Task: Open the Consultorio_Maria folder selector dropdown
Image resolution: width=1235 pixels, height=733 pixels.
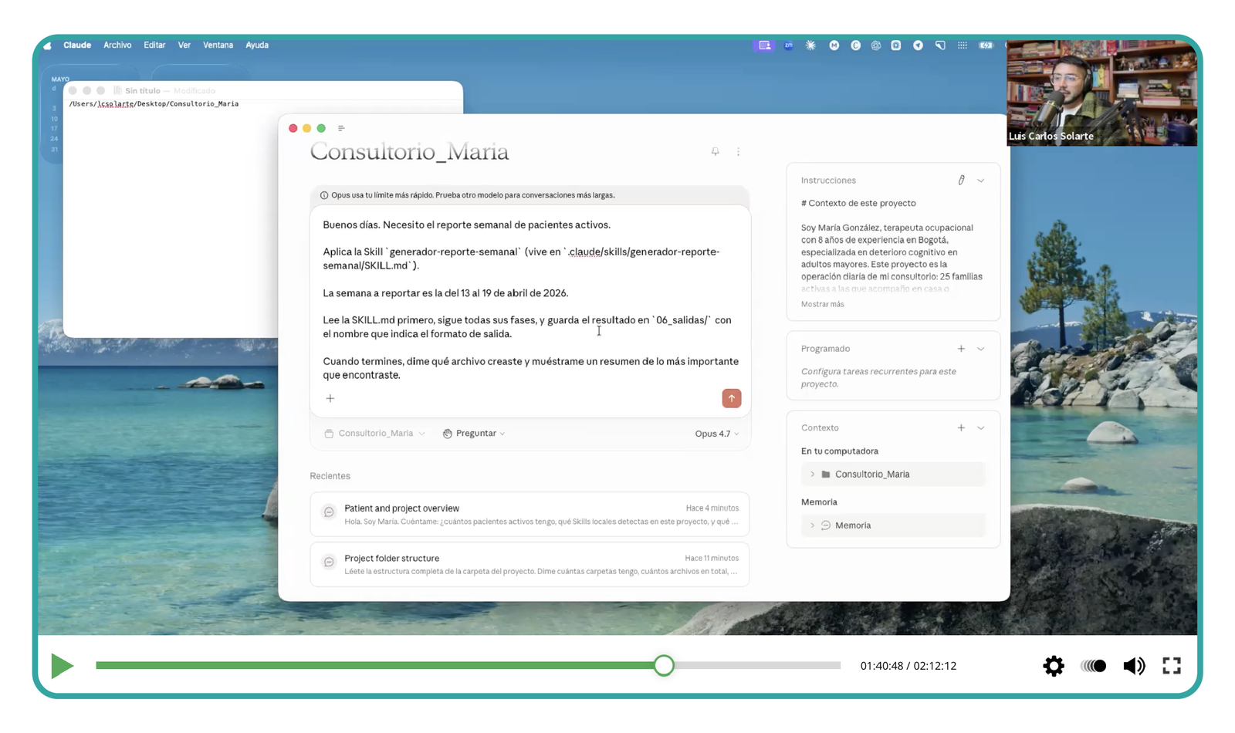Action: [x=375, y=434]
